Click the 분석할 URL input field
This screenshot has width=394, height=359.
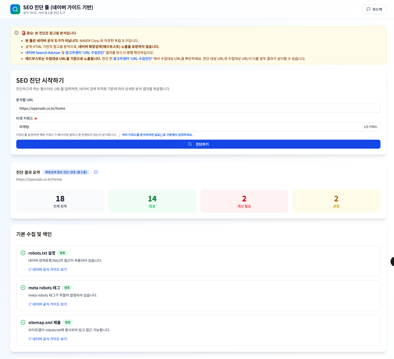pyautogui.click(x=198, y=108)
